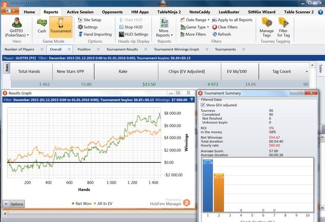This screenshot has width=325, height=222.
Task: Select the Number of Players report tab
Action: tap(19, 49)
